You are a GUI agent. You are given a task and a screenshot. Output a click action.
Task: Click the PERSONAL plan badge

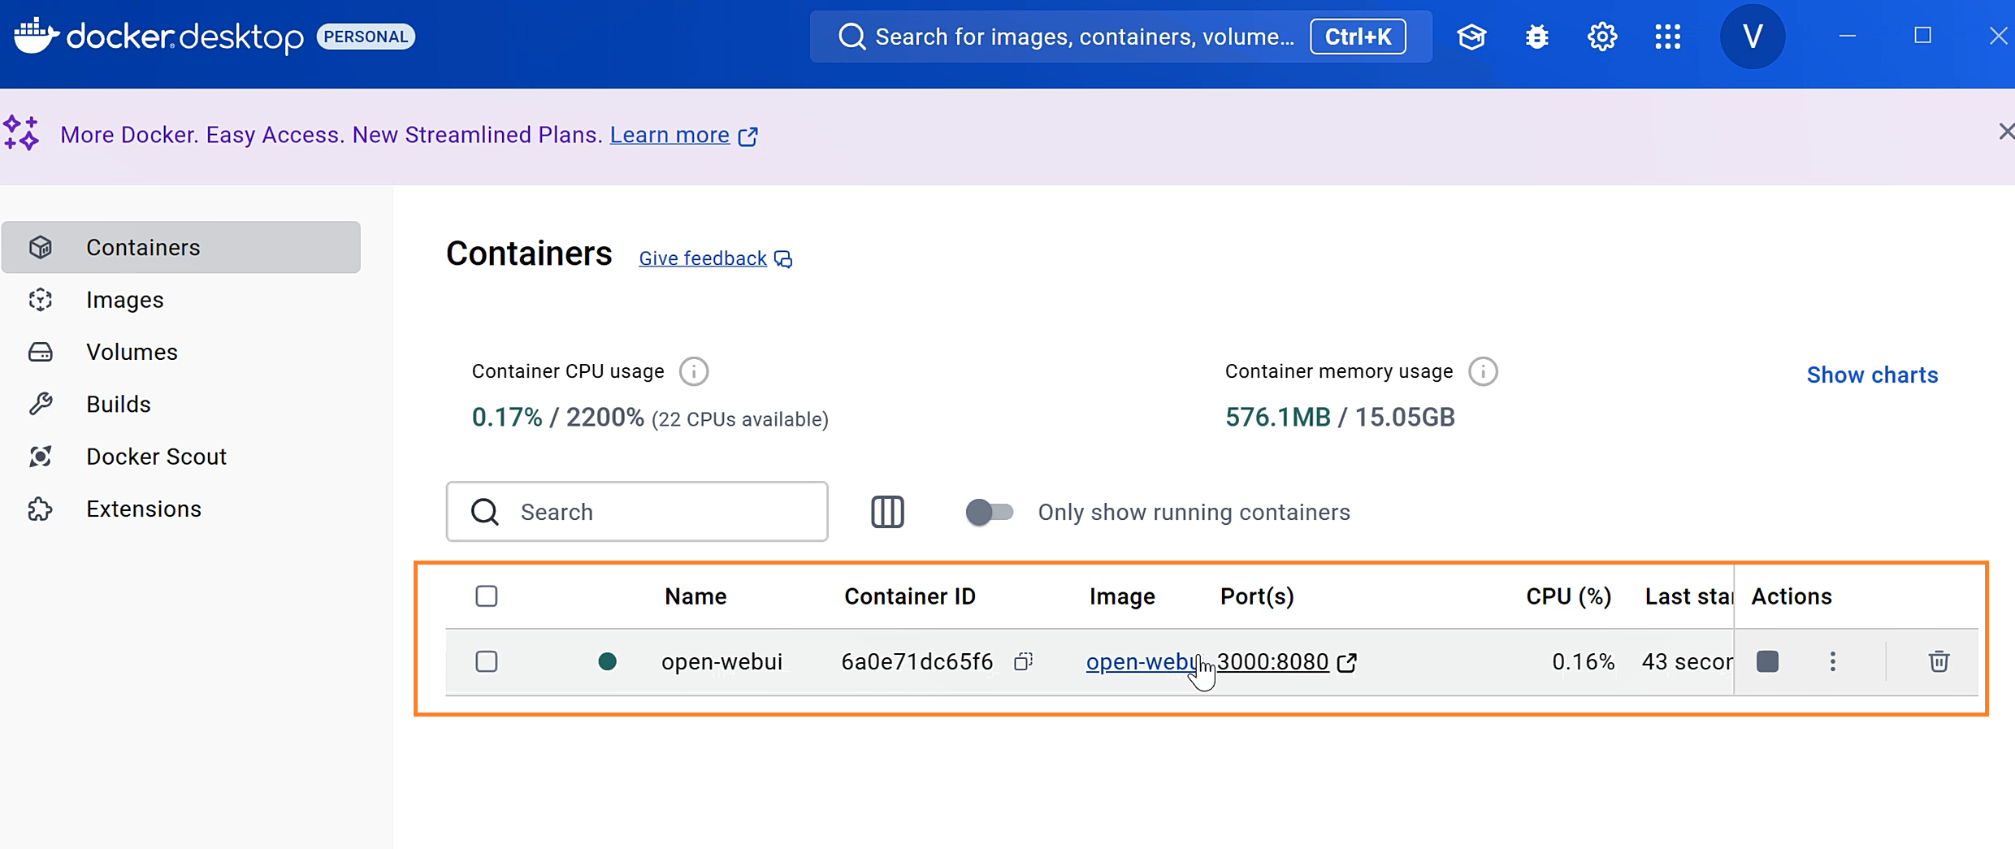366,37
